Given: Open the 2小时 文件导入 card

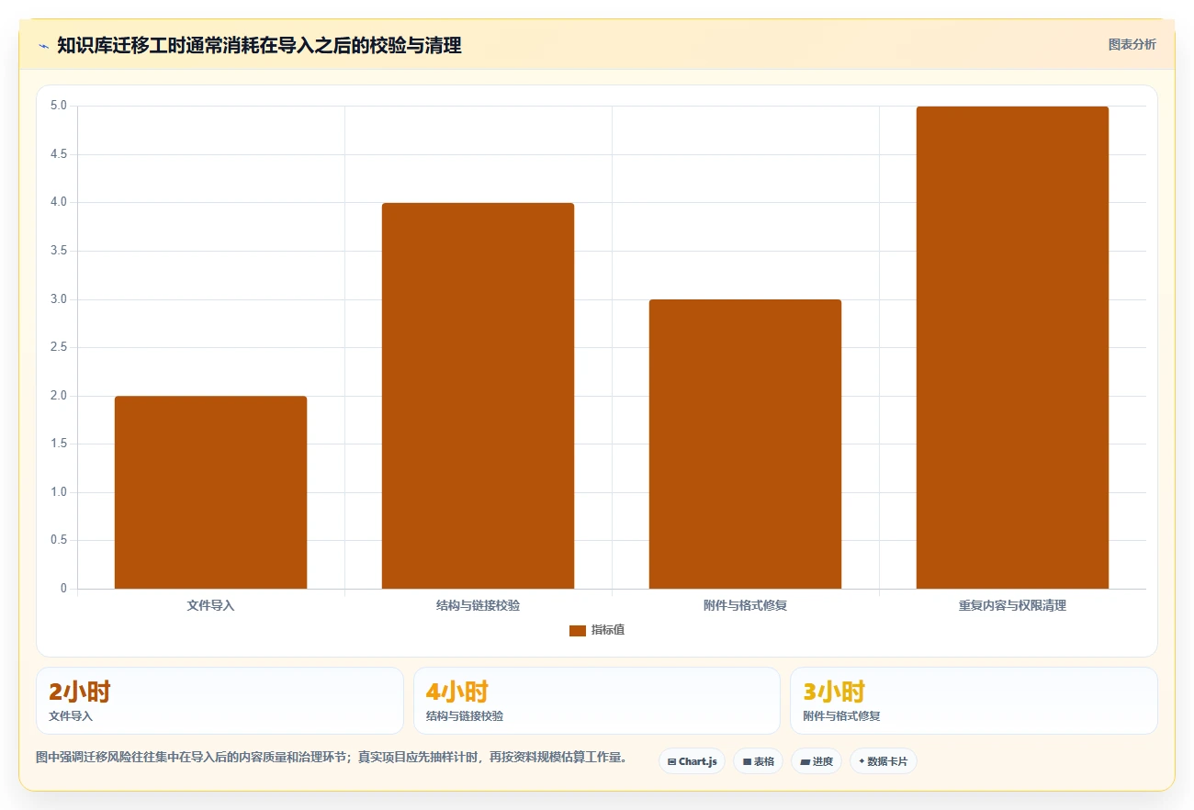Looking at the screenshot, I should [220, 701].
